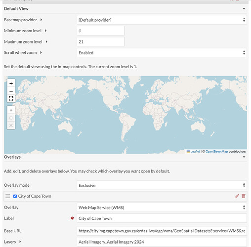Open the Leaflet link

(195, 151)
